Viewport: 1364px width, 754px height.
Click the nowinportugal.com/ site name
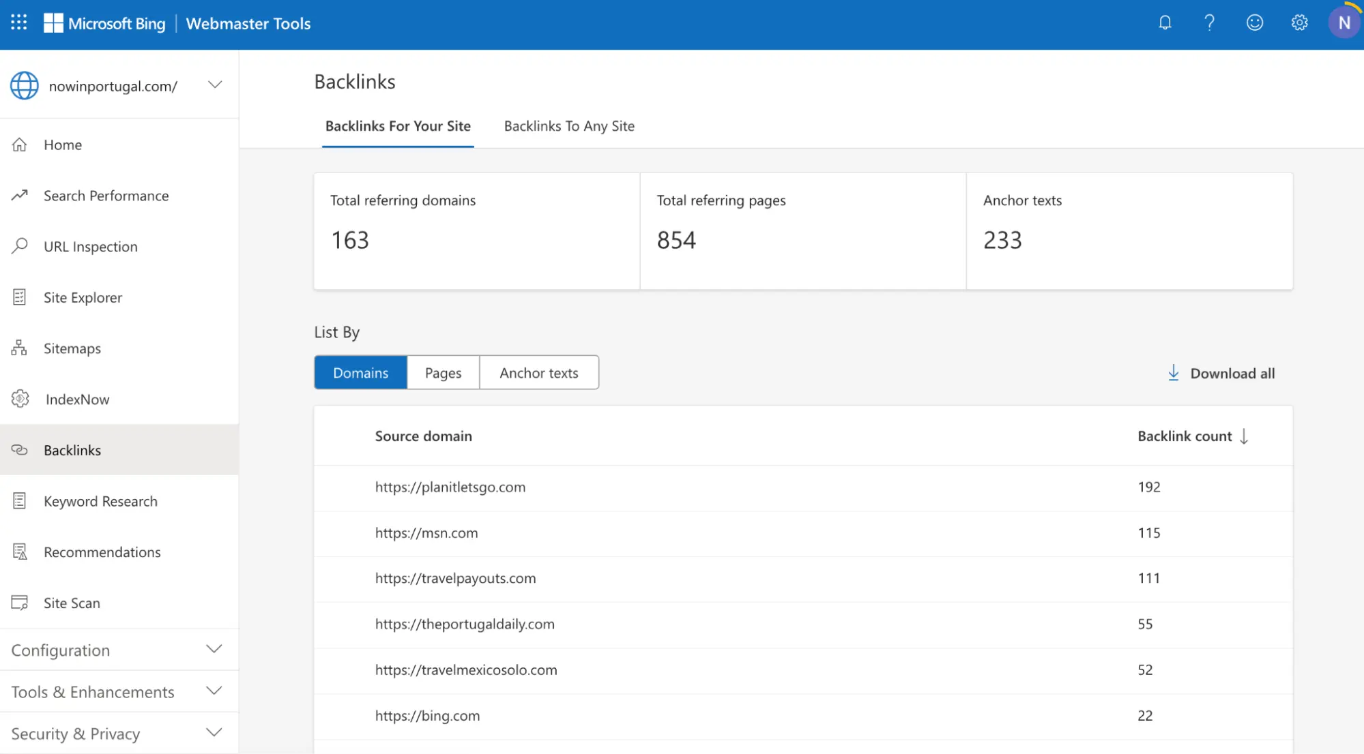[x=113, y=87]
